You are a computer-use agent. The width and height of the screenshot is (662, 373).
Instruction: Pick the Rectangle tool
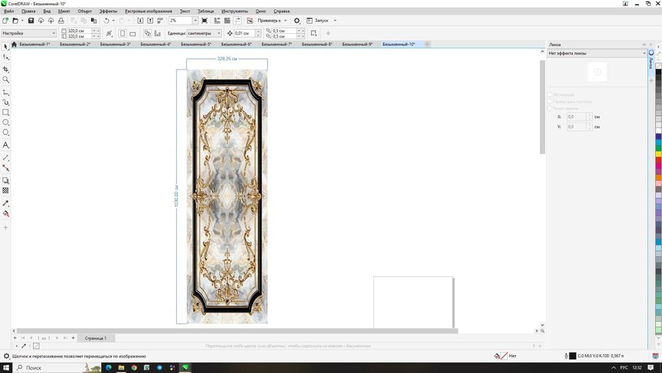pyautogui.click(x=6, y=113)
